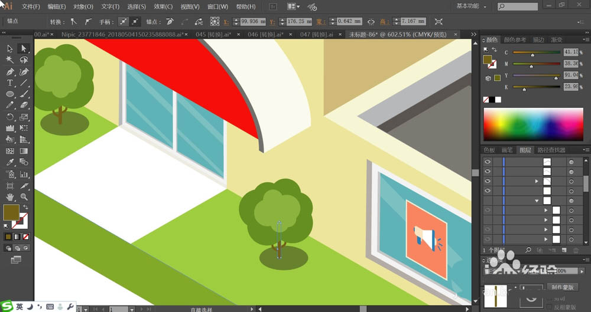Image resolution: width=591 pixels, height=312 pixels.
Task: Select the Ellipse tool
Action: (10, 94)
